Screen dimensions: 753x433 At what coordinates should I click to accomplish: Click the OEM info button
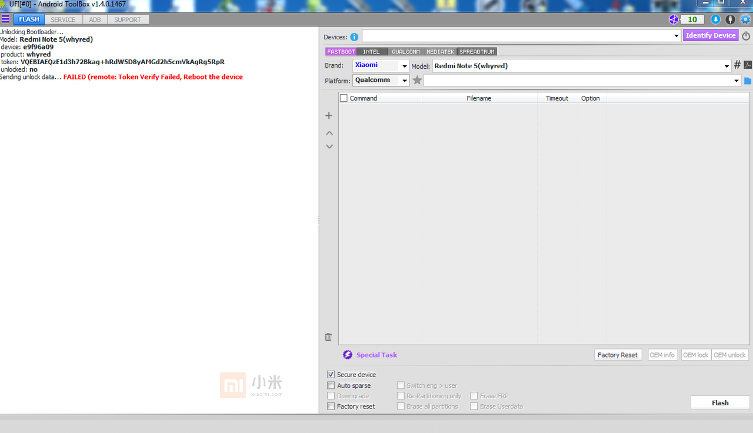(663, 355)
